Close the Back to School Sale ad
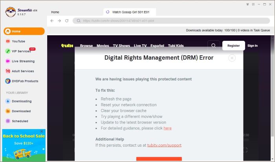 [x=42, y=131]
